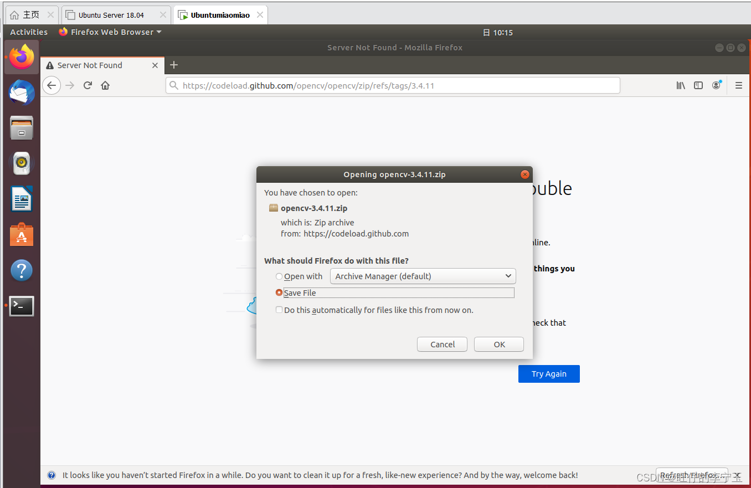Close the Server Not Found tab
Viewport: 751px width, 488px height.
[155, 65]
